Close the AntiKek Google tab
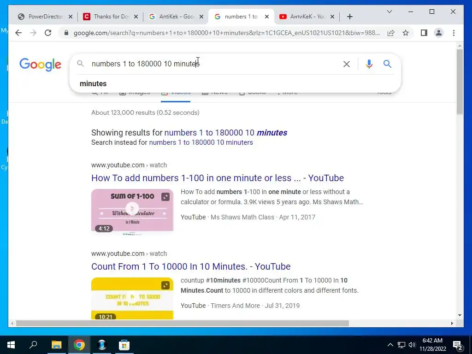Image resolution: width=472 pixels, height=354 pixels. 201,17
